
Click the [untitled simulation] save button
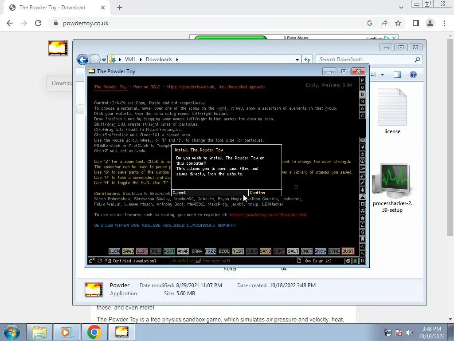click(x=137, y=261)
